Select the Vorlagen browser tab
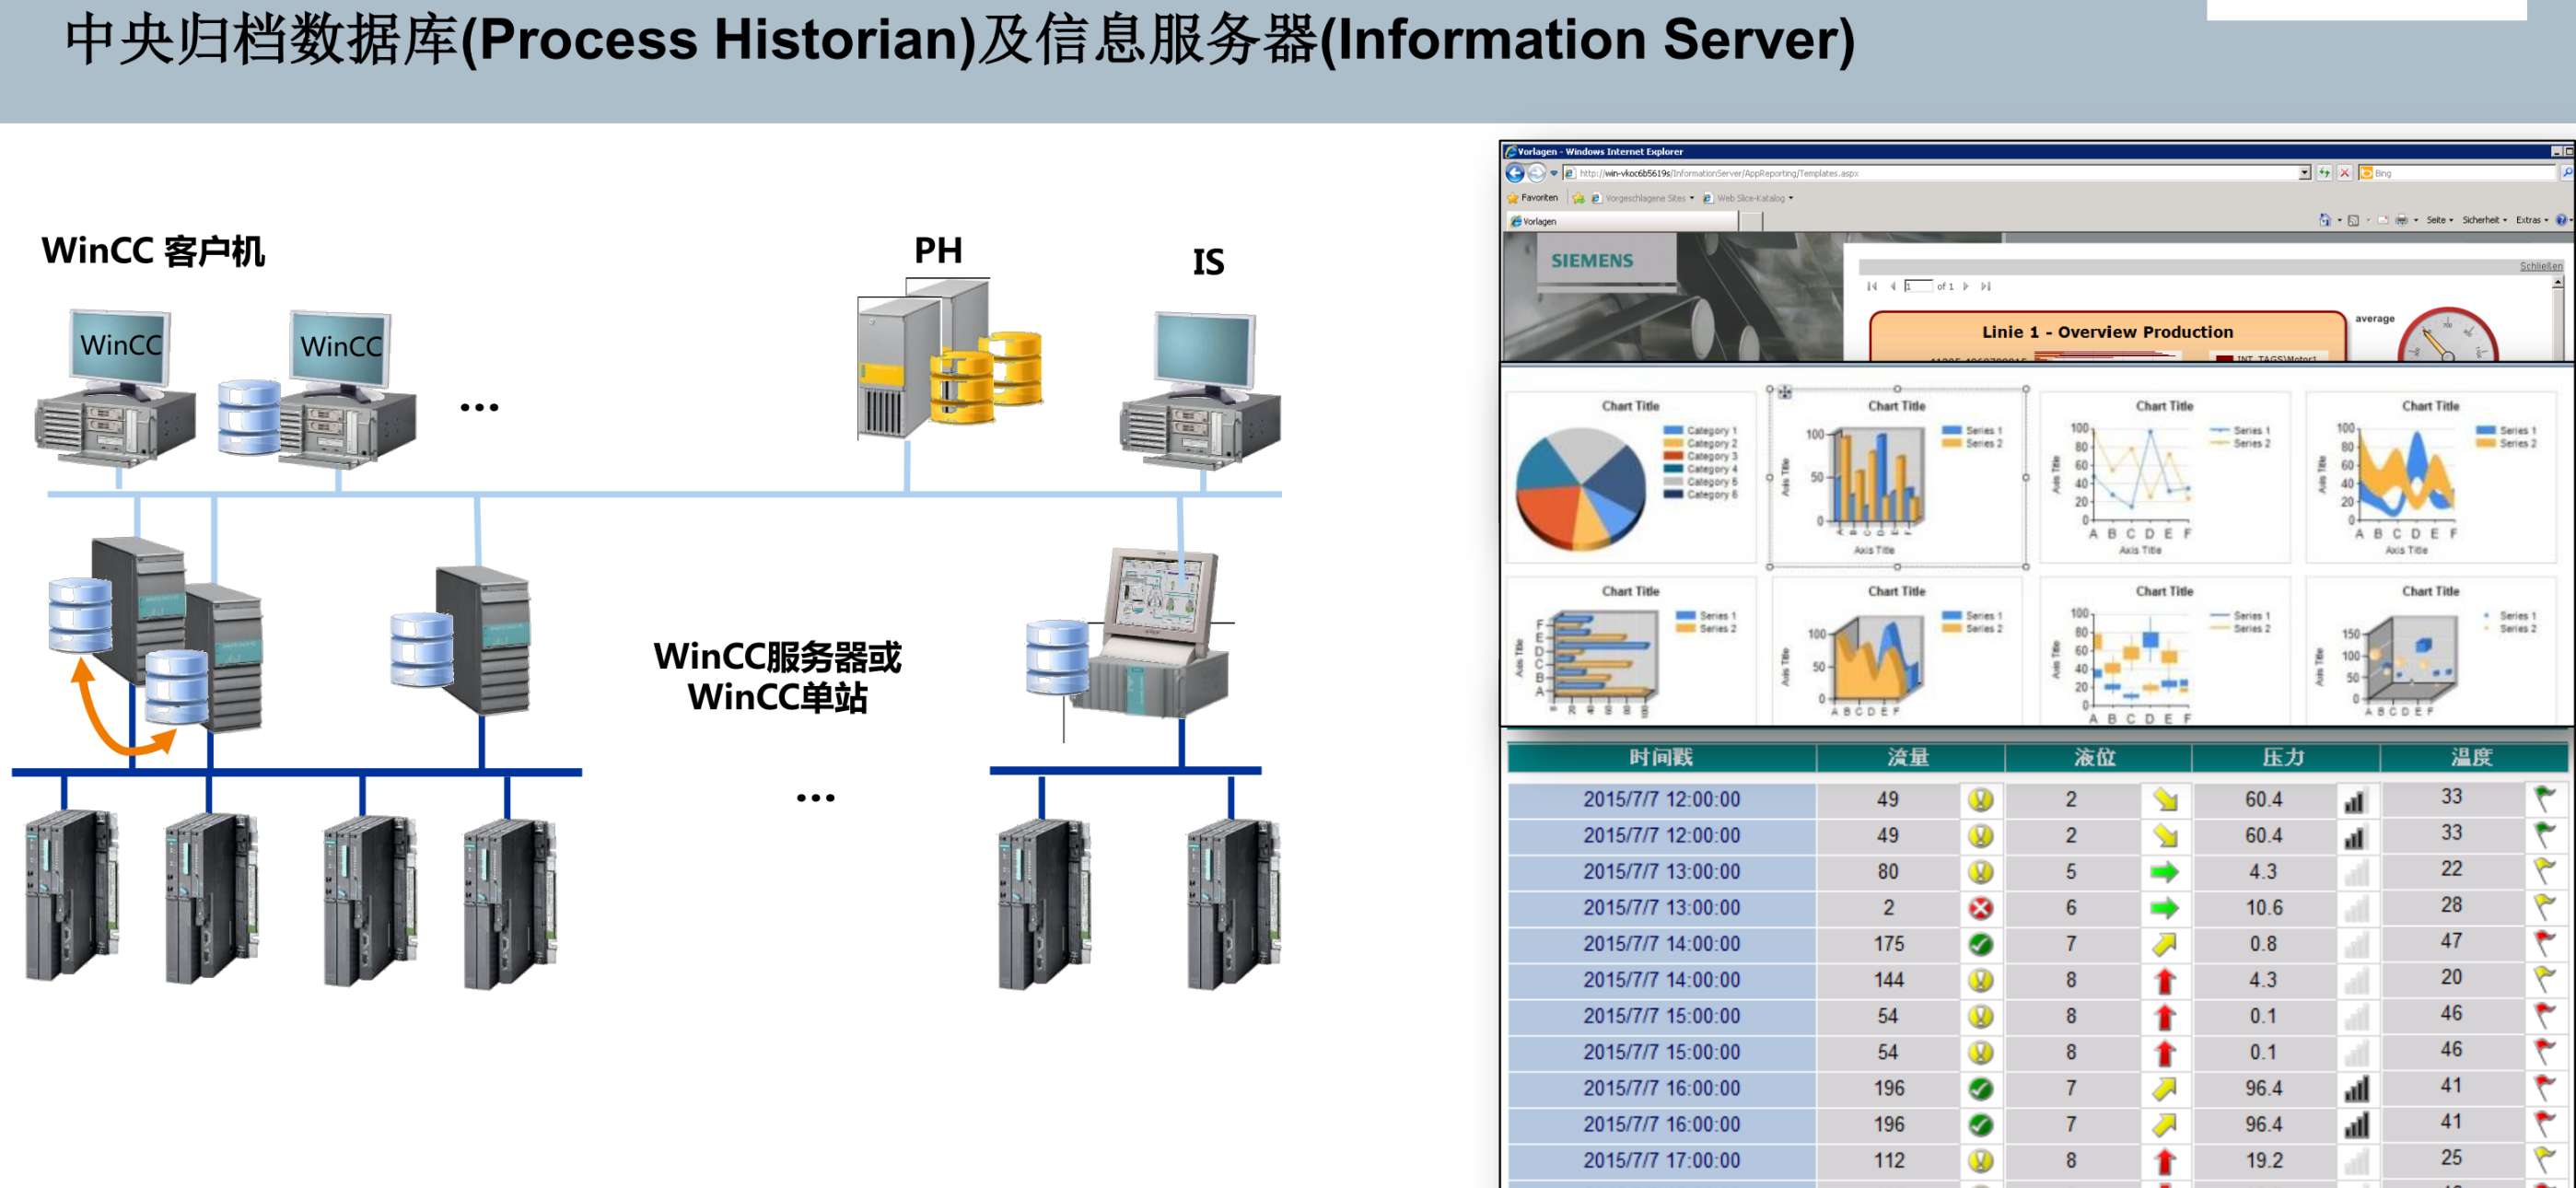Image resolution: width=2576 pixels, height=1188 pixels. coord(1540,221)
